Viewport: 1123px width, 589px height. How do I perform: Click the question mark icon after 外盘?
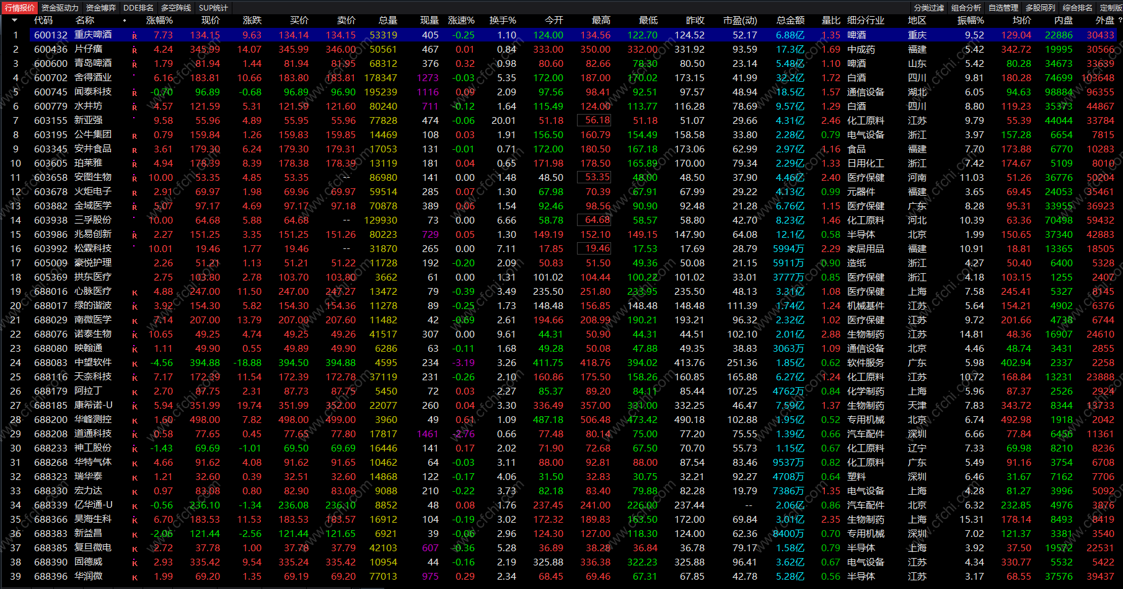(x=1120, y=20)
